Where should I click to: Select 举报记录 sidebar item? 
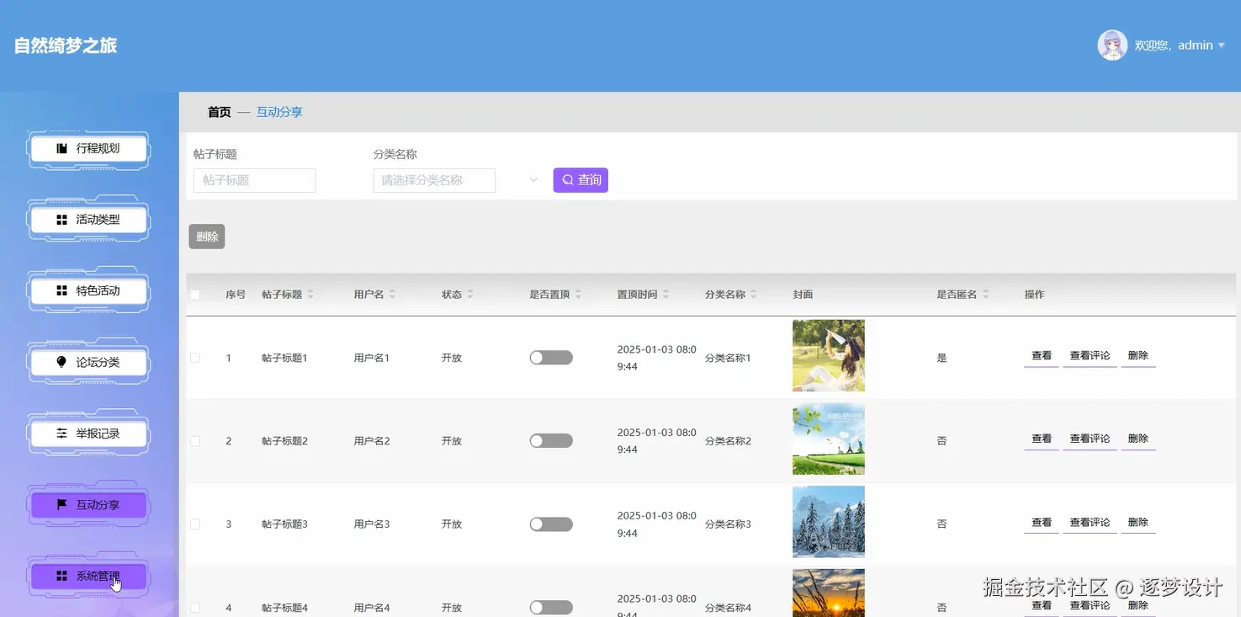pyautogui.click(x=88, y=434)
